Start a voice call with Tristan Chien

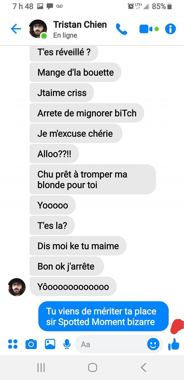[121, 29]
